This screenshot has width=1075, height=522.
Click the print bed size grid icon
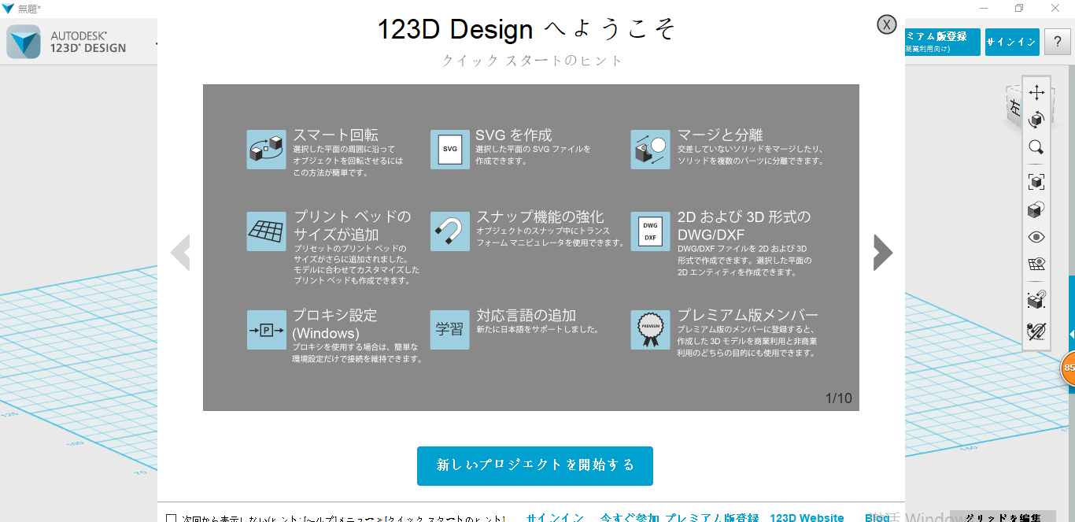[x=267, y=231]
